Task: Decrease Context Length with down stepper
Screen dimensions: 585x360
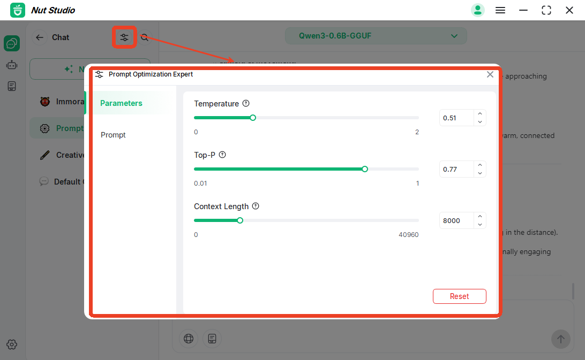Action: pyautogui.click(x=480, y=225)
